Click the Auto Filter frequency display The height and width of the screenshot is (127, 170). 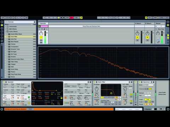(111, 90)
